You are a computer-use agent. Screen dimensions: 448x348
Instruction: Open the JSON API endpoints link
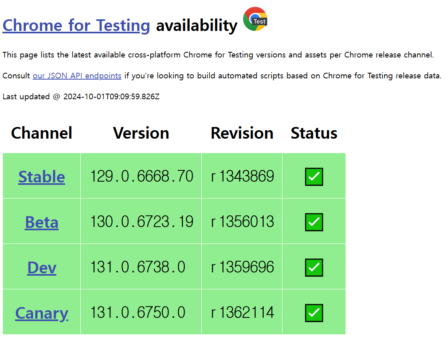point(77,76)
